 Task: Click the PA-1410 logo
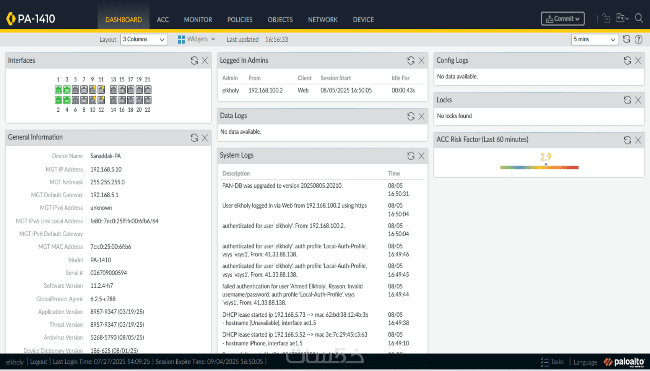31,18
